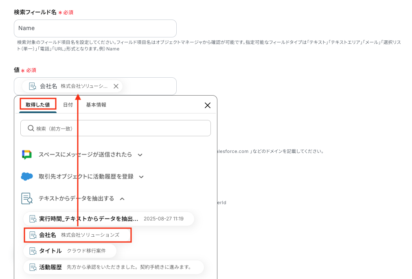Image resolution: width=412 pixels, height=279 pixels.
Task: Click the chevron next to スペースにメッセージが送信されたら
Action: 140,155
